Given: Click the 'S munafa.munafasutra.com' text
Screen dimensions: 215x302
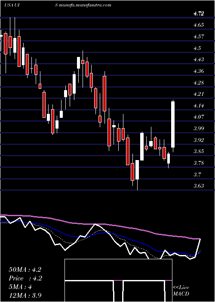Looking at the screenshot, I should click(x=83, y=5).
